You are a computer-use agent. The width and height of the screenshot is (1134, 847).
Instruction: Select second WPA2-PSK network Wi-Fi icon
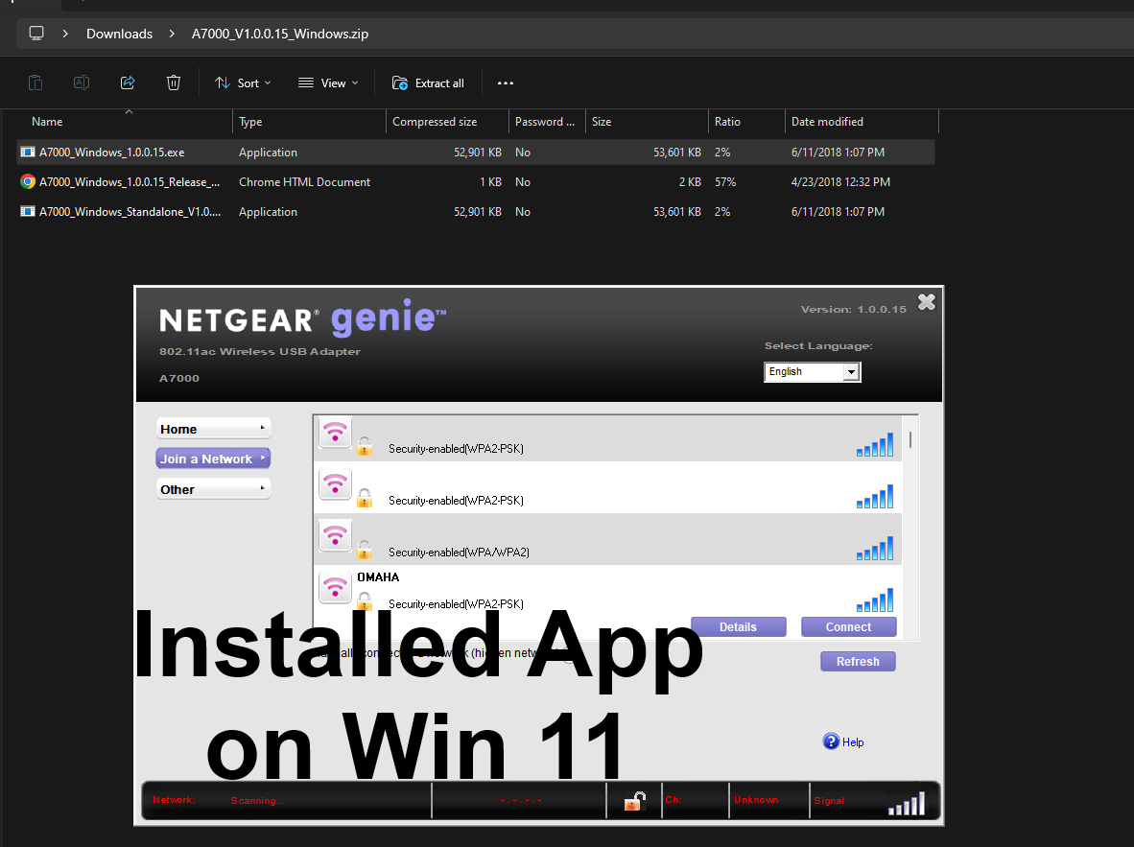coord(335,483)
